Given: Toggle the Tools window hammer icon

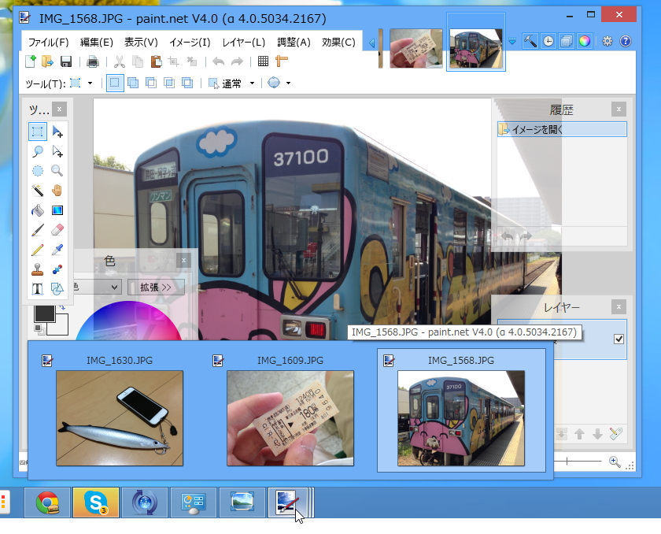Looking at the screenshot, I should click(x=530, y=41).
